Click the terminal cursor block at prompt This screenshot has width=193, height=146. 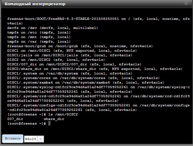tap(49, 123)
